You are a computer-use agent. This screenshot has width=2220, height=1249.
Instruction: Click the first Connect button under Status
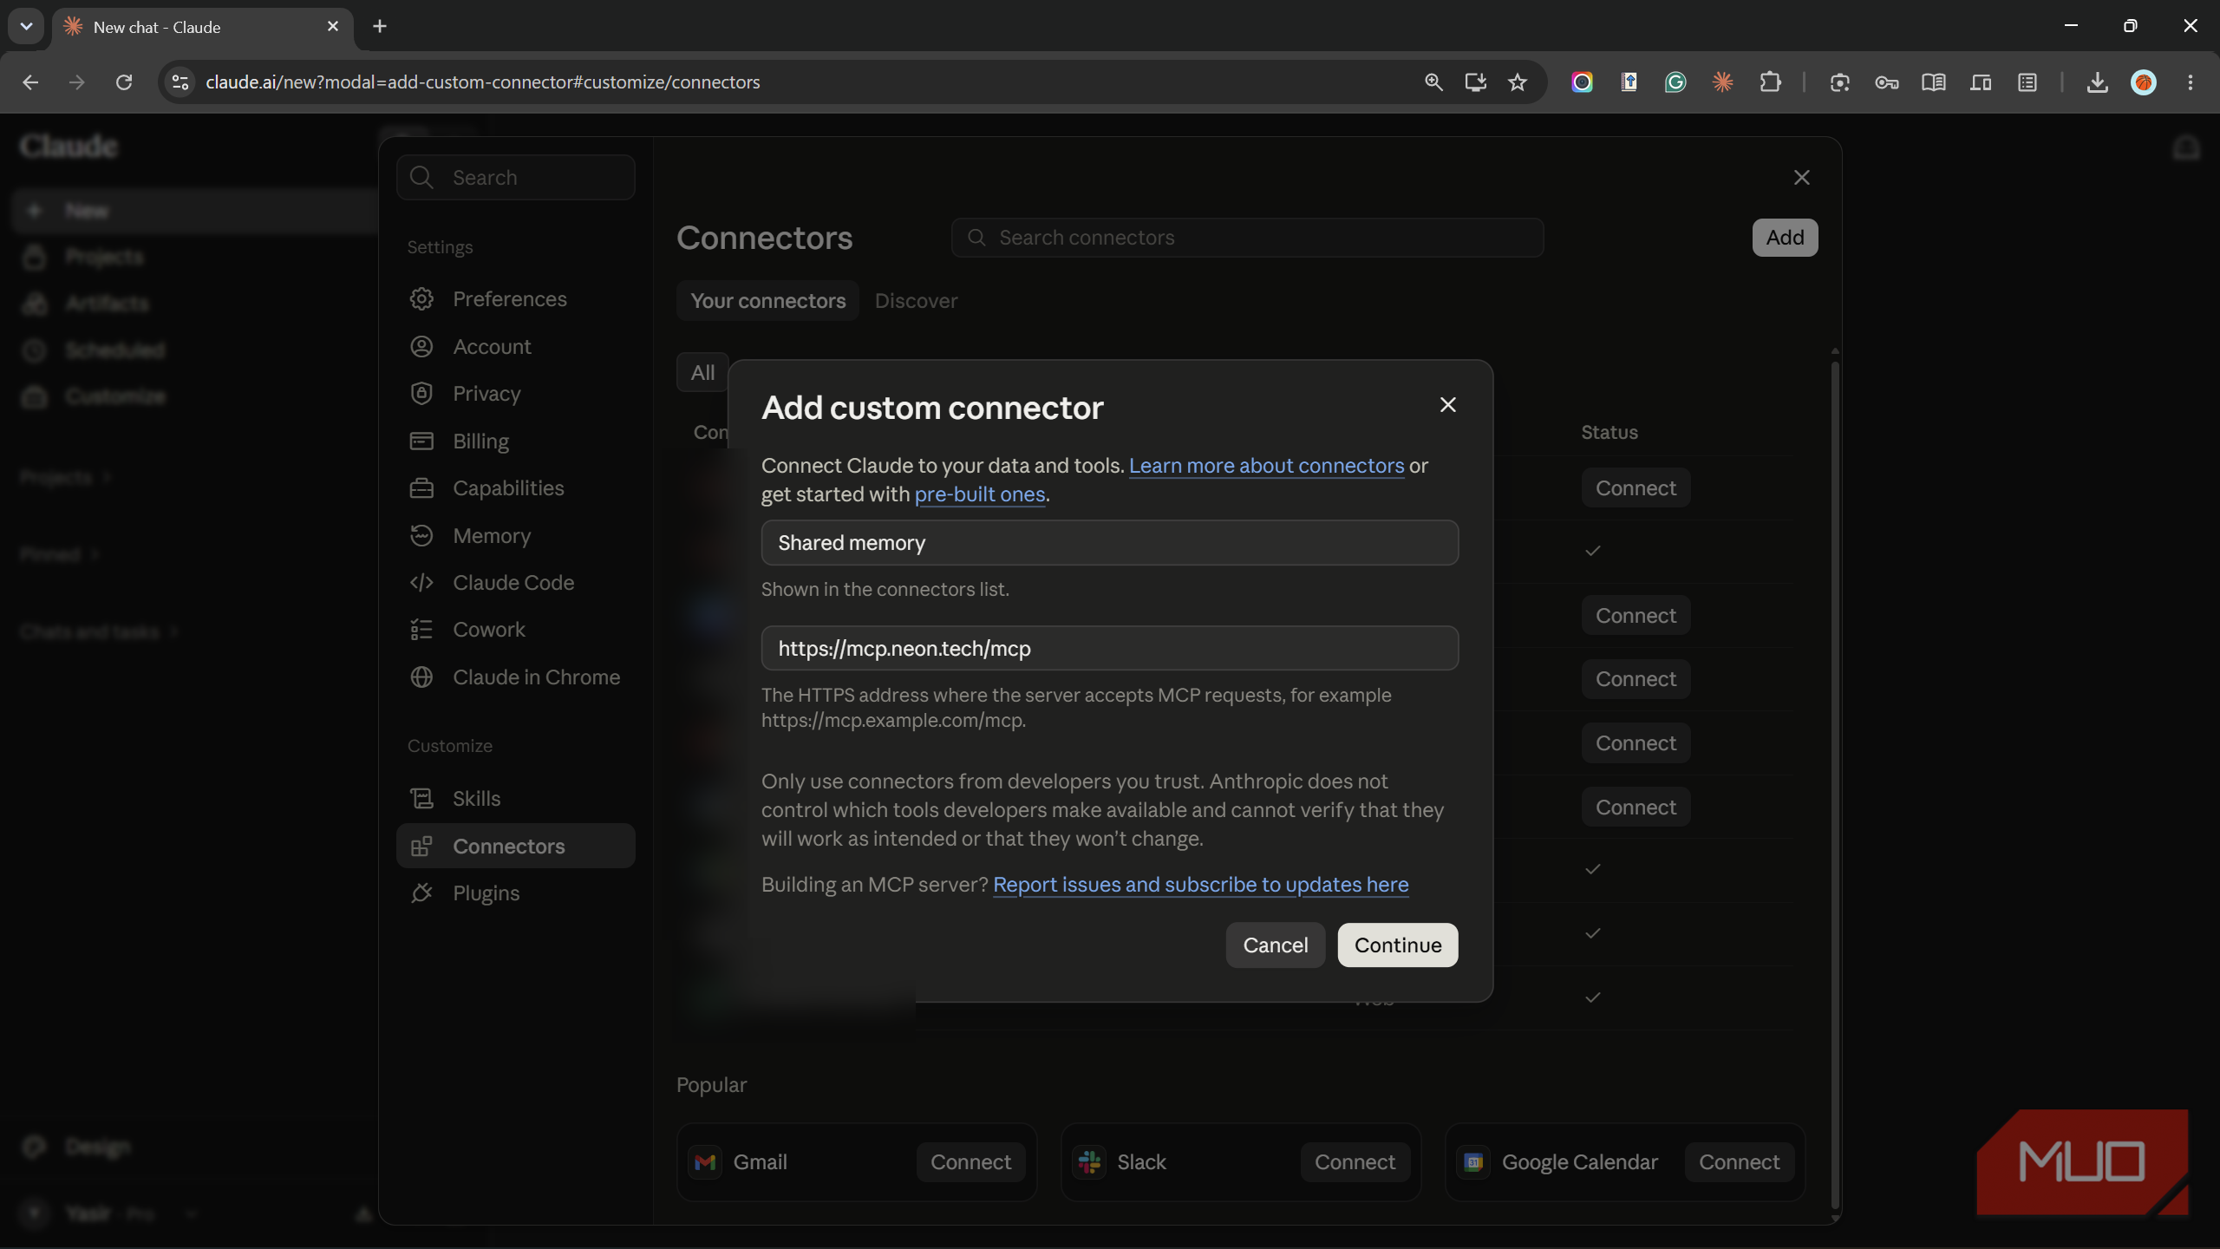coord(1636,488)
